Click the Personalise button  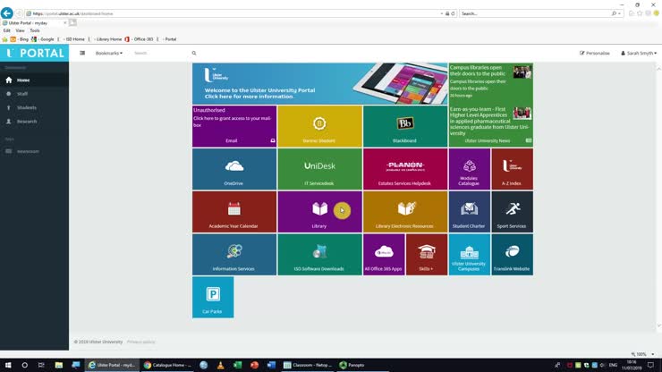(x=594, y=53)
